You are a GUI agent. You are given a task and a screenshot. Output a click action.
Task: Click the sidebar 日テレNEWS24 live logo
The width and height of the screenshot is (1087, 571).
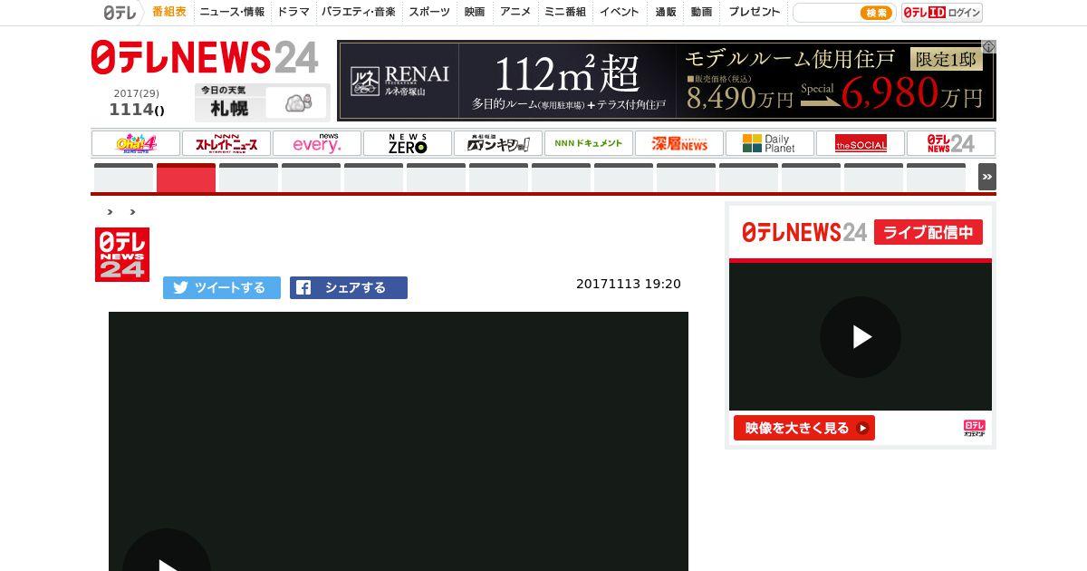coord(804,232)
